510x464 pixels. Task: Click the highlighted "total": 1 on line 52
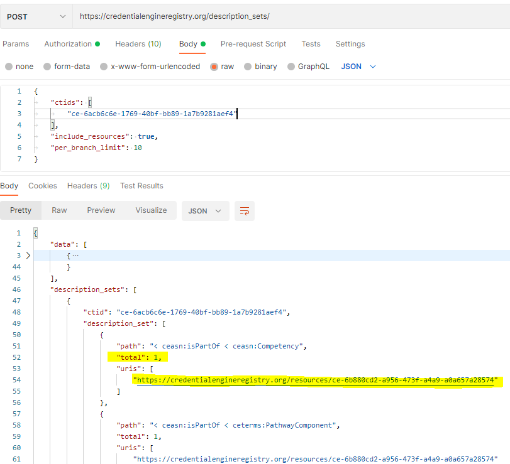(138, 357)
